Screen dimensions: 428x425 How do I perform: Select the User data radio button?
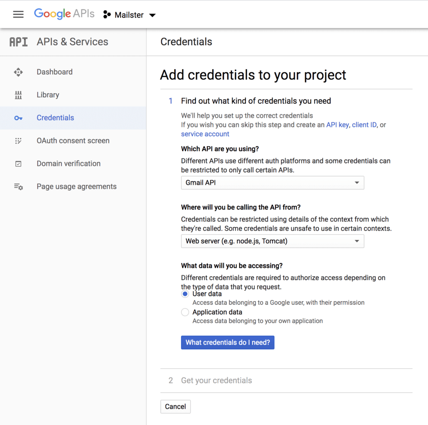[x=185, y=294]
